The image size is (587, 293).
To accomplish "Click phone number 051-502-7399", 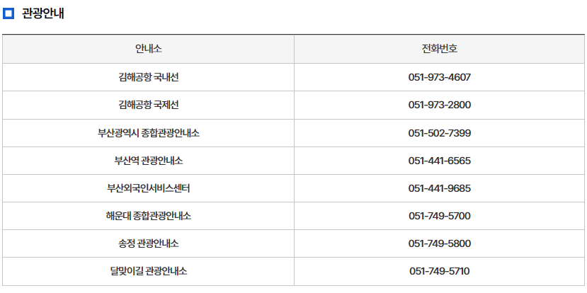I will [x=440, y=133].
